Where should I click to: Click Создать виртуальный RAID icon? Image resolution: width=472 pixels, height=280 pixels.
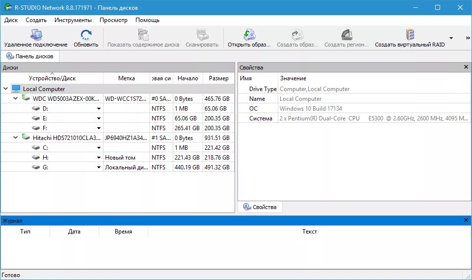click(410, 35)
